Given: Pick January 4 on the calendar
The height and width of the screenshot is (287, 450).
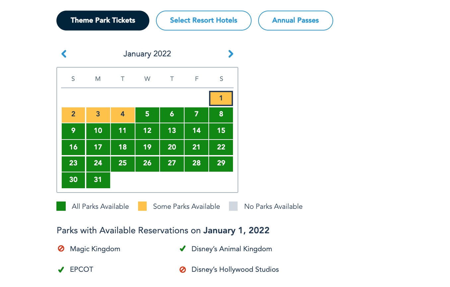Looking at the screenshot, I should 122,114.
